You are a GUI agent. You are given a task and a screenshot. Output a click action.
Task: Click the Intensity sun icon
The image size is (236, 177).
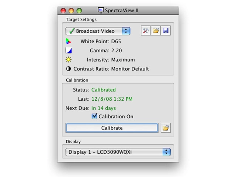69,60
